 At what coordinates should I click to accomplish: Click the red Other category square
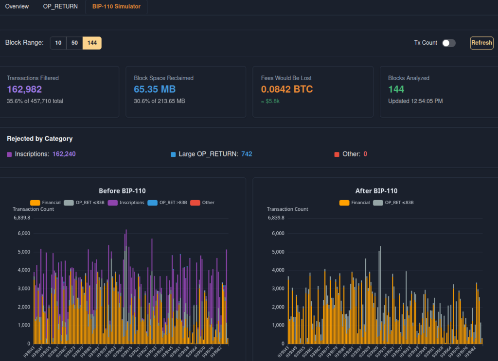[x=337, y=155]
